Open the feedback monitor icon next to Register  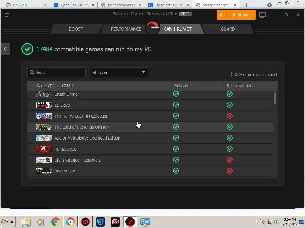(x=262, y=15)
